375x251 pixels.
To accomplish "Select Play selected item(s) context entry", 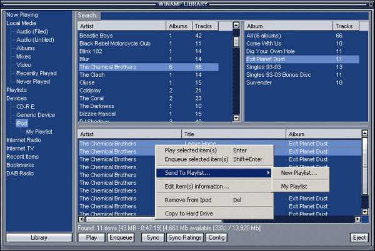I will pos(191,150).
